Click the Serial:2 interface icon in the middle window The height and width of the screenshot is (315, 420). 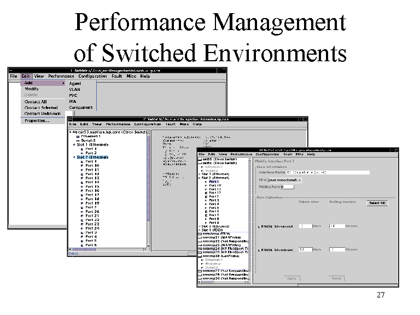[x=78, y=141]
